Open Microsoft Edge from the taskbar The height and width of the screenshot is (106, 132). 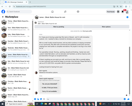coord(42,104)
